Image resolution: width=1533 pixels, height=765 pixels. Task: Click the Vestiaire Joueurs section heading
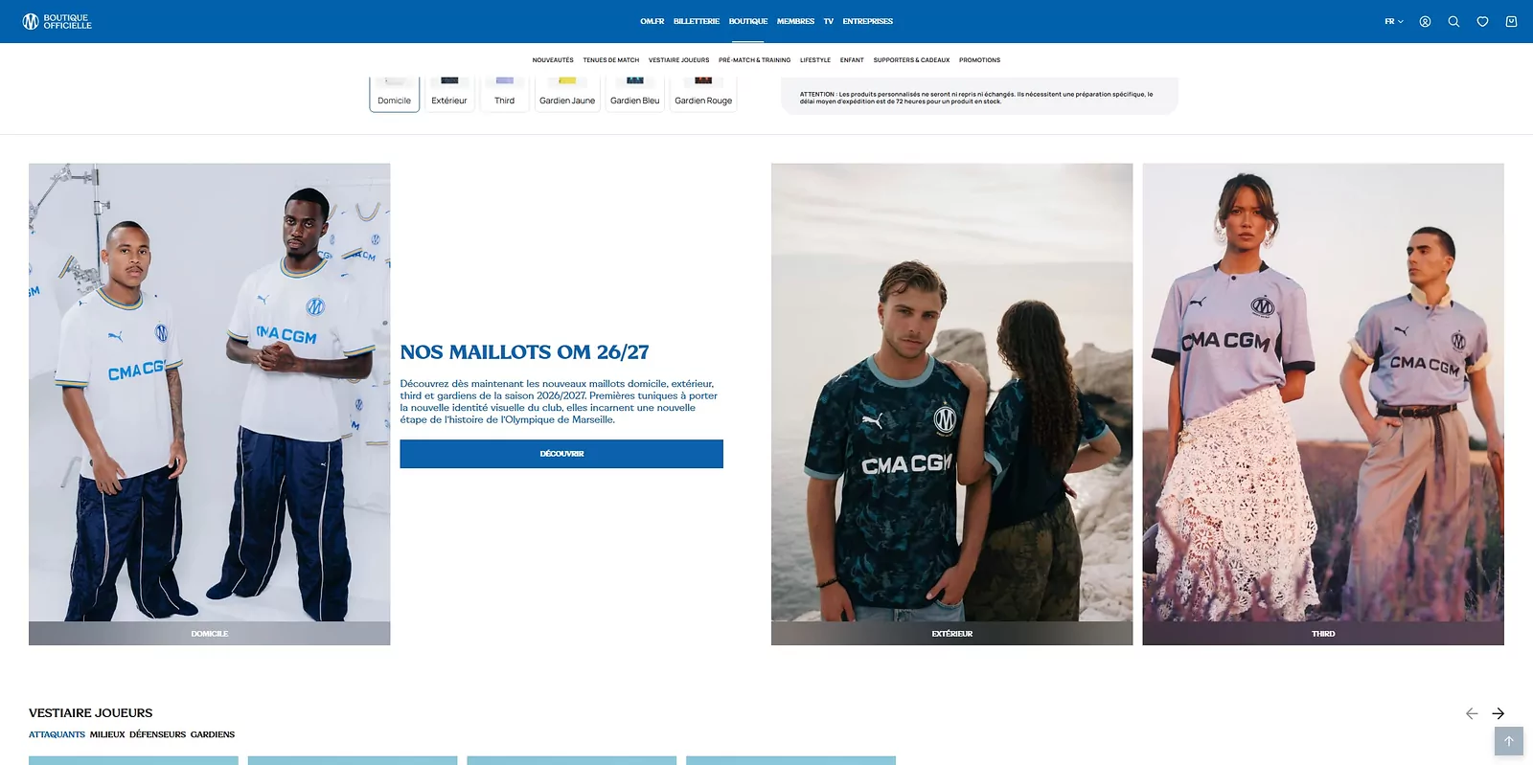pyautogui.click(x=91, y=713)
